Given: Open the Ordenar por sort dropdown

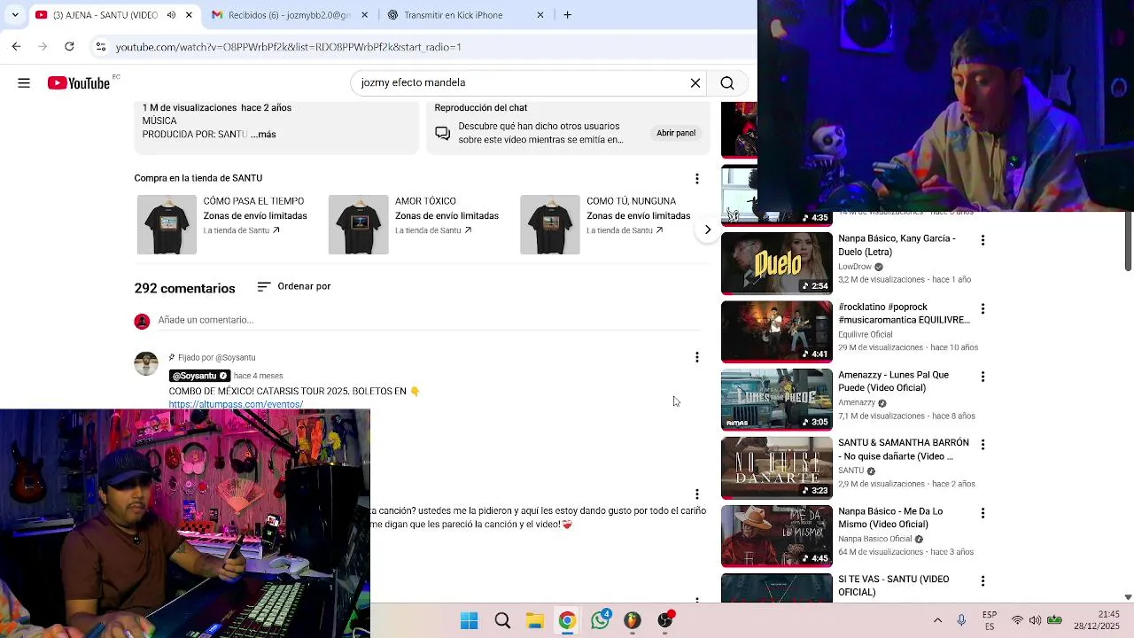Looking at the screenshot, I should pyautogui.click(x=293, y=286).
